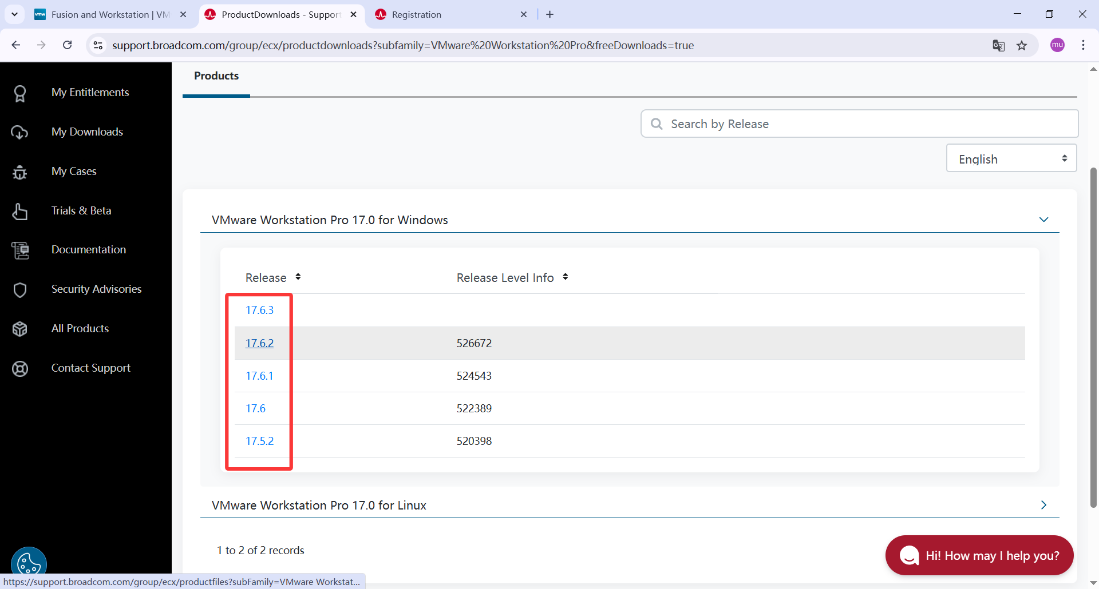Open release 17.6 link
The height and width of the screenshot is (589, 1099).
coord(255,408)
